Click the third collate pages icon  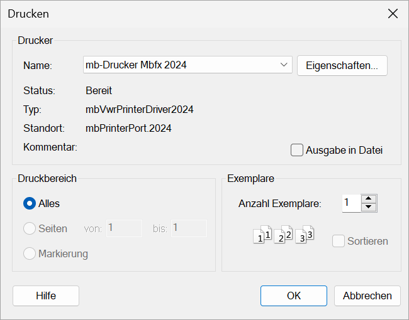pyautogui.click(x=305, y=235)
